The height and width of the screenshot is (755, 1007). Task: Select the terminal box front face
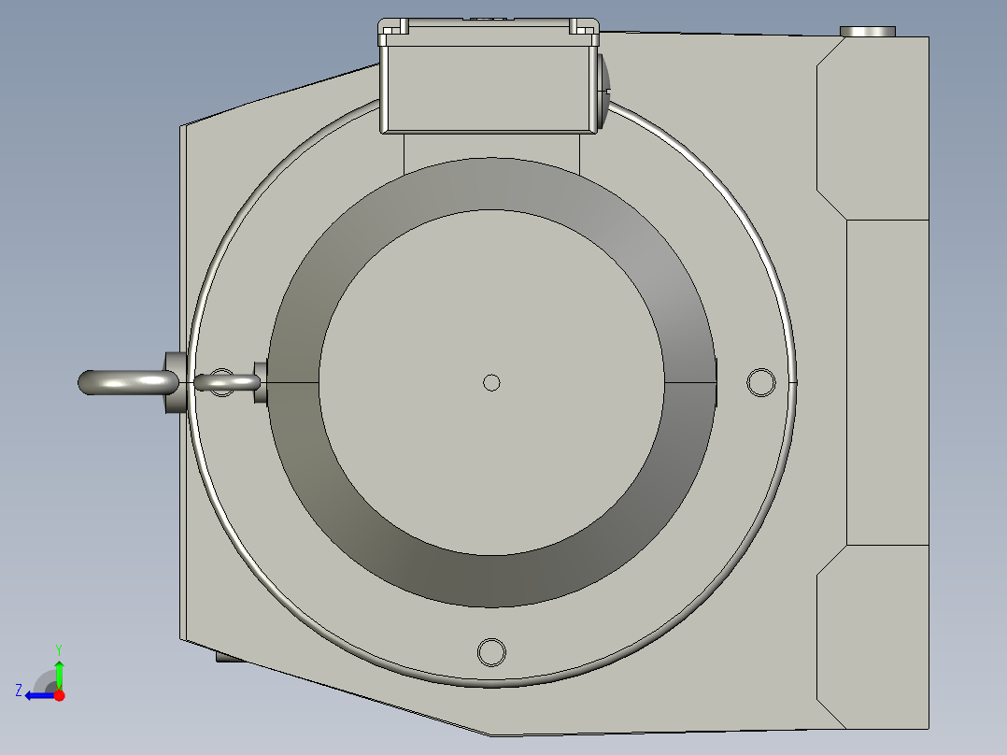[489, 88]
